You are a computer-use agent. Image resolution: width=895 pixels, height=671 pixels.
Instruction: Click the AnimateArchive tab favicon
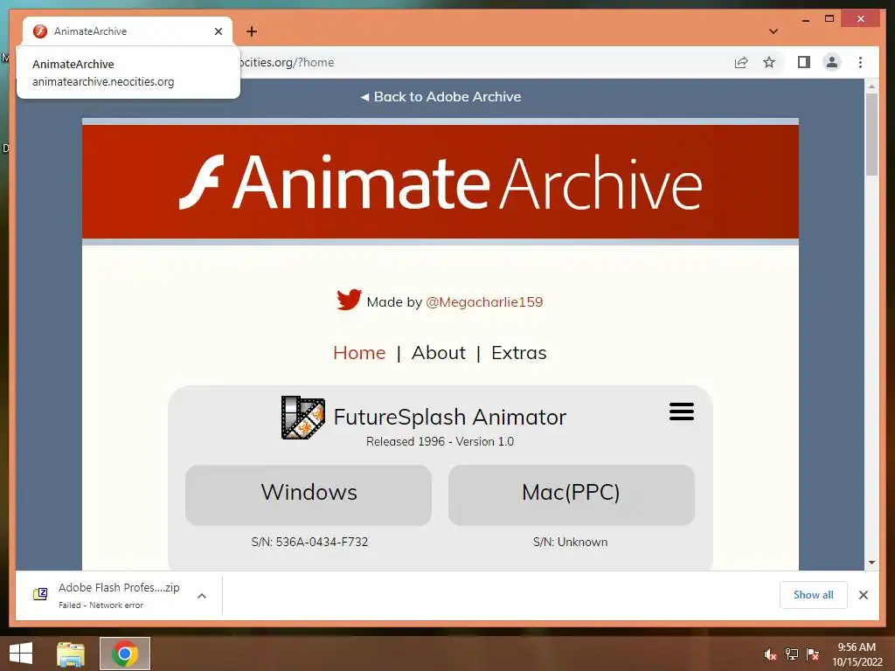tap(40, 31)
